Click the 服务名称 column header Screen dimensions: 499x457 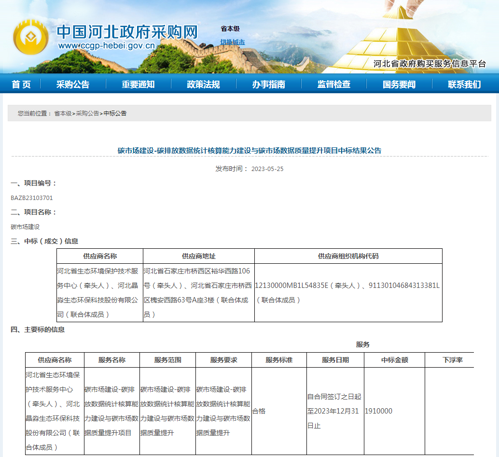tap(111, 360)
